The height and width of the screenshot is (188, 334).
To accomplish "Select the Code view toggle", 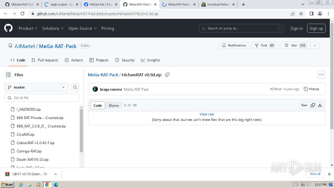I will (98, 105).
